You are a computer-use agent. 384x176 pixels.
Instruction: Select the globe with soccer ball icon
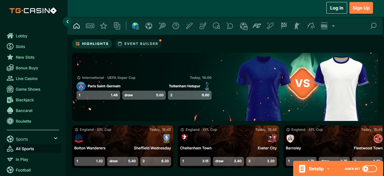click(135, 26)
